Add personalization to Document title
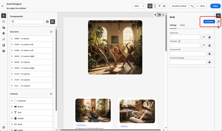Image resolution: width=222 pixels, height=131 pixels. tap(210, 54)
